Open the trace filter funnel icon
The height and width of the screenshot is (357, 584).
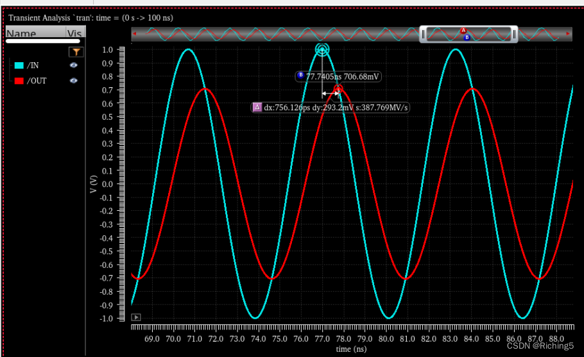(76, 52)
